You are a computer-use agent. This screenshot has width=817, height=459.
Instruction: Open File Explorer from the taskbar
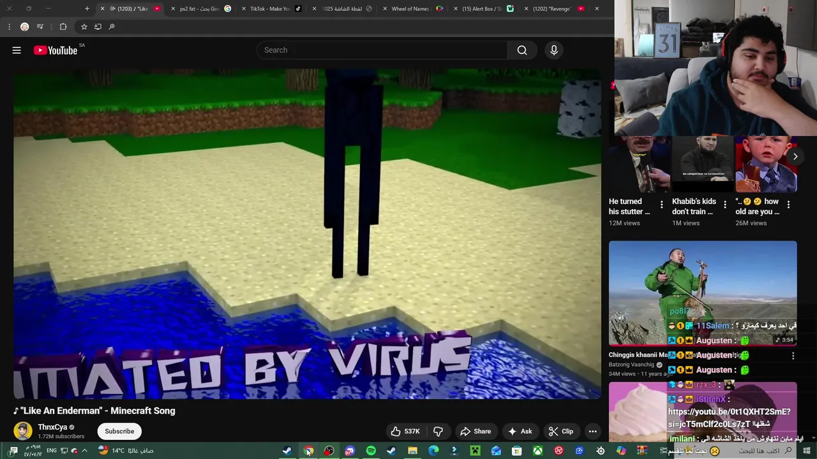(x=412, y=451)
